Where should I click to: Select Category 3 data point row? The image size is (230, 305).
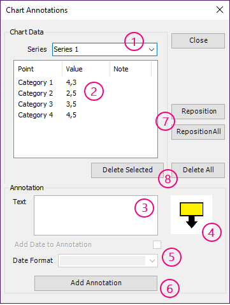tap(85, 104)
